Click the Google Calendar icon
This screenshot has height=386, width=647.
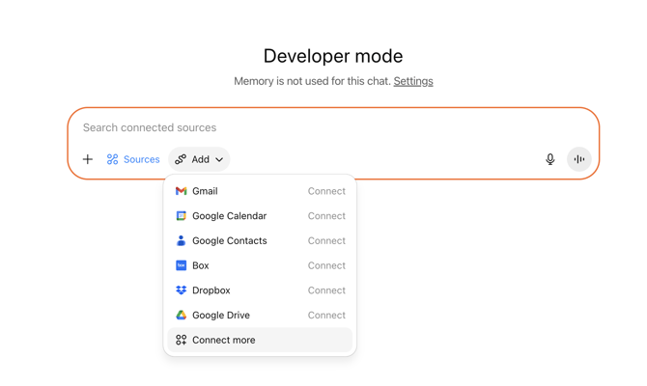[x=181, y=216]
